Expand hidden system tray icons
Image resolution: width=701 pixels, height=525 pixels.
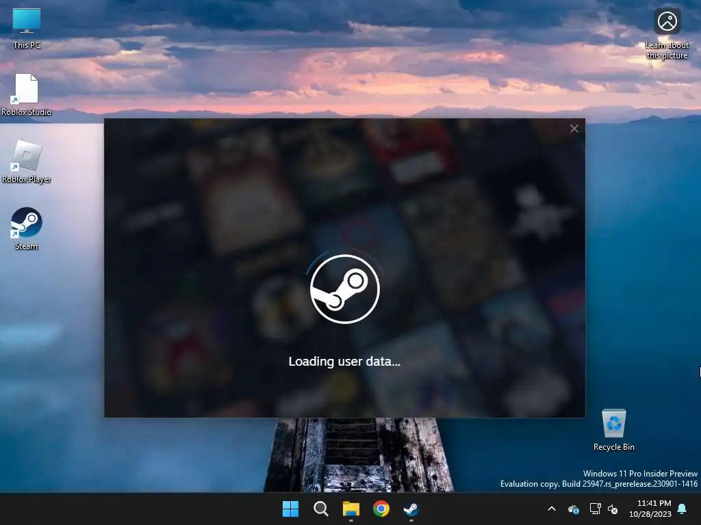pos(552,509)
